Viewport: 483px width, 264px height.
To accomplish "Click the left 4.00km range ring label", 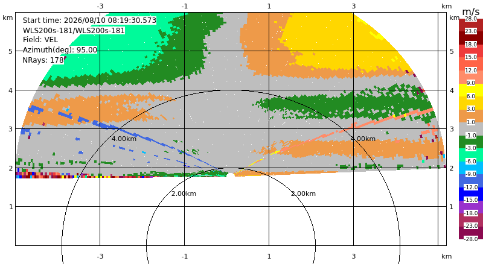I will coord(124,139).
